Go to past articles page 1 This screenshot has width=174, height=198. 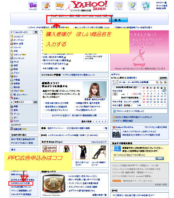pyautogui.click(x=94, y=121)
